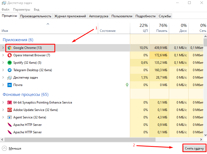This screenshot has height=154, width=207.
Task: Click the horizontal scrollbar left arrow
Action: (2, 139)
